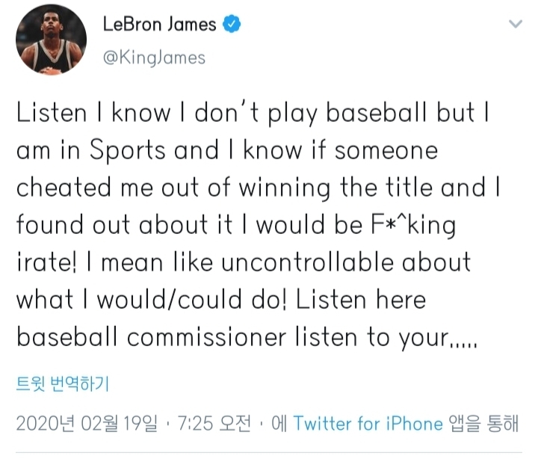
Task: Click the would/could text in tweet
Action: click(170, 300)
